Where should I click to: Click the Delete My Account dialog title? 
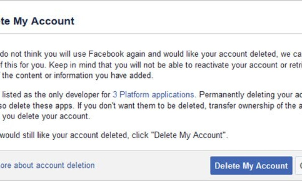point(37,21)
